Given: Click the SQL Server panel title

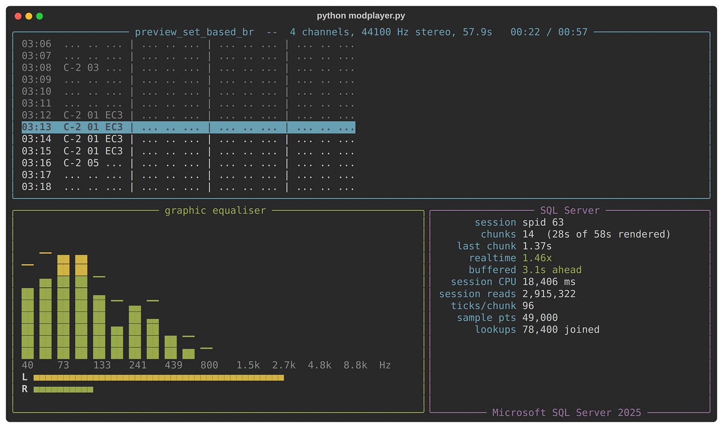Looking at the screenshot, I should point(570,210).
